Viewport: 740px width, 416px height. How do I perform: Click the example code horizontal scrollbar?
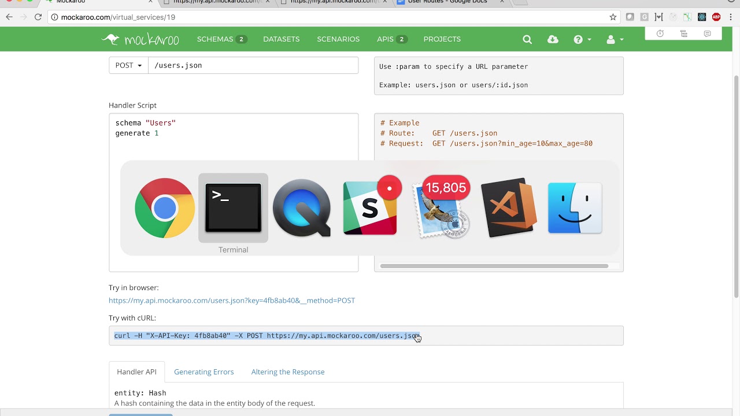pos(494,266)
